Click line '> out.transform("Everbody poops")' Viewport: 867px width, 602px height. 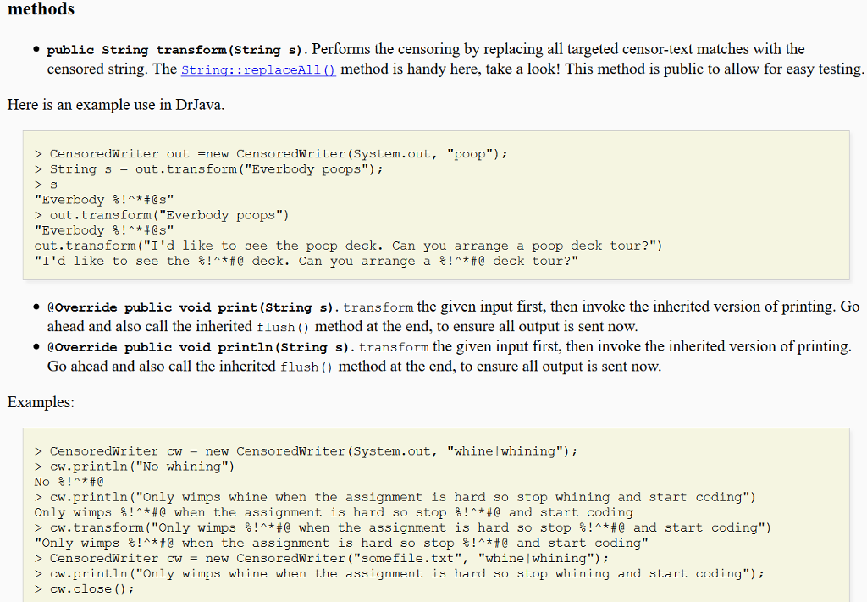tap(162, 216)
